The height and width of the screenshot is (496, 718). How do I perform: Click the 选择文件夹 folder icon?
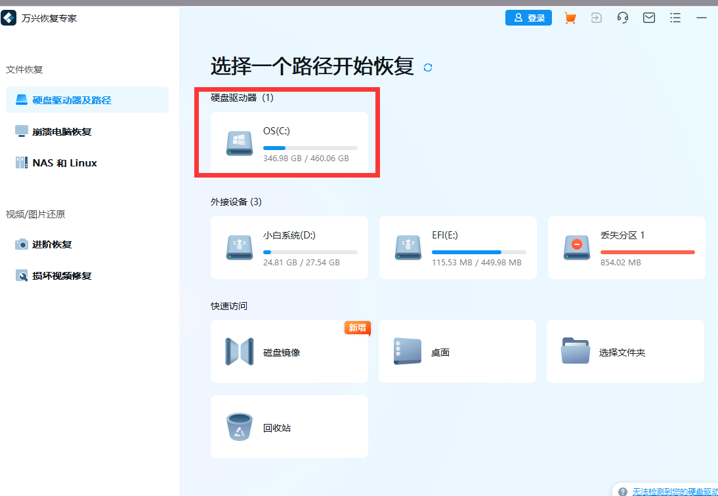tap(576, 351)
